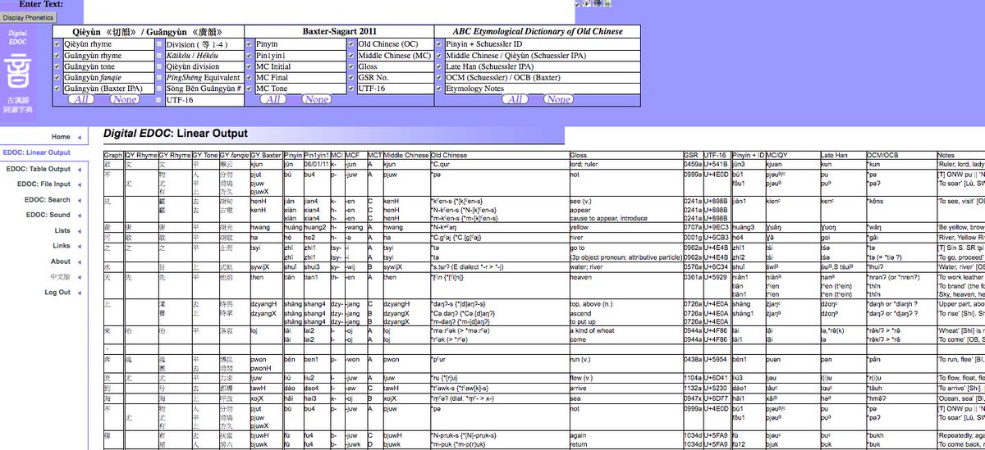985x450 pixels.
Task: Toggle the MC Initial checkbox
Action: 250,66
